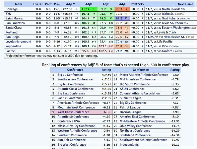
Task: Click Gonzaga's projected record 15-1
Action: click(57, 9)
